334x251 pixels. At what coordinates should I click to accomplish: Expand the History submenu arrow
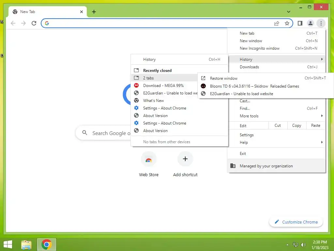pyautogui.click(x=322, y=59)
